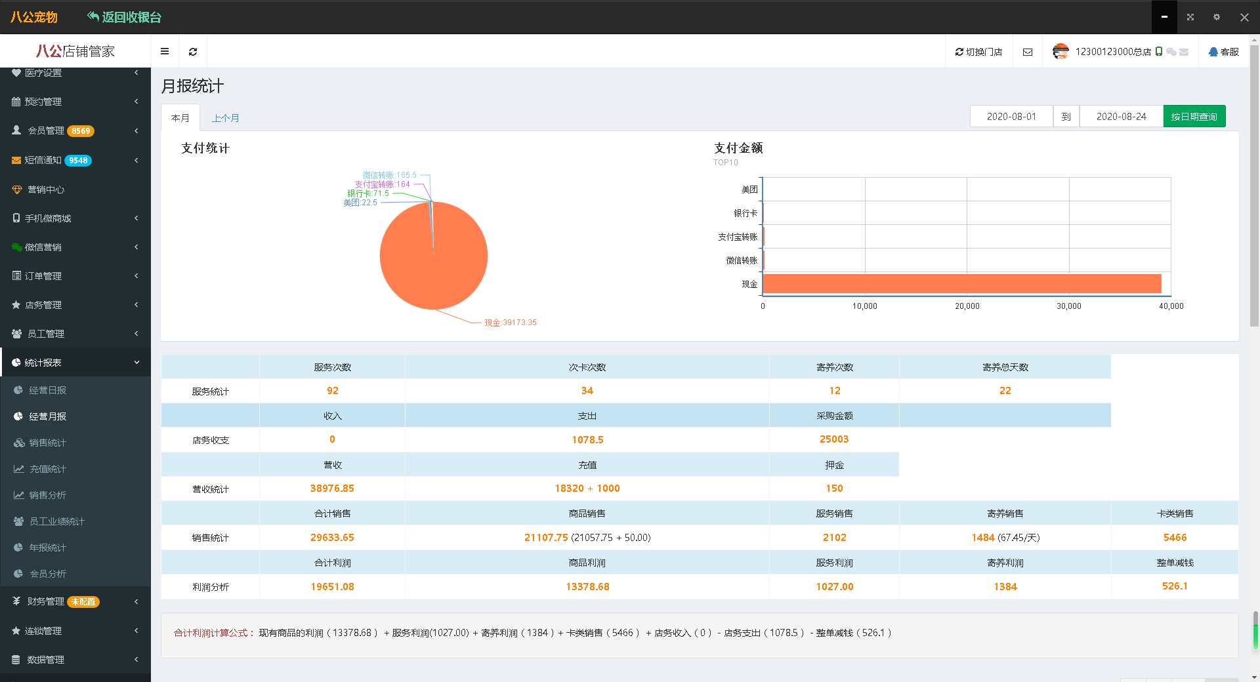Expand the 财务管理 sidebar menu
The width and height of the screenshot is (1260, 682).
(x=46, y=601)
